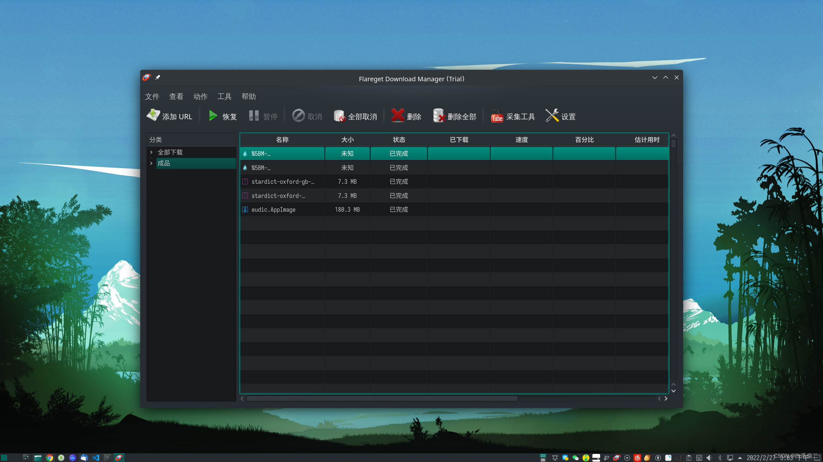This screenshot has width=823, height=462.
Task: Sort by the 大小 column header
Action: [x=347, y=140]
